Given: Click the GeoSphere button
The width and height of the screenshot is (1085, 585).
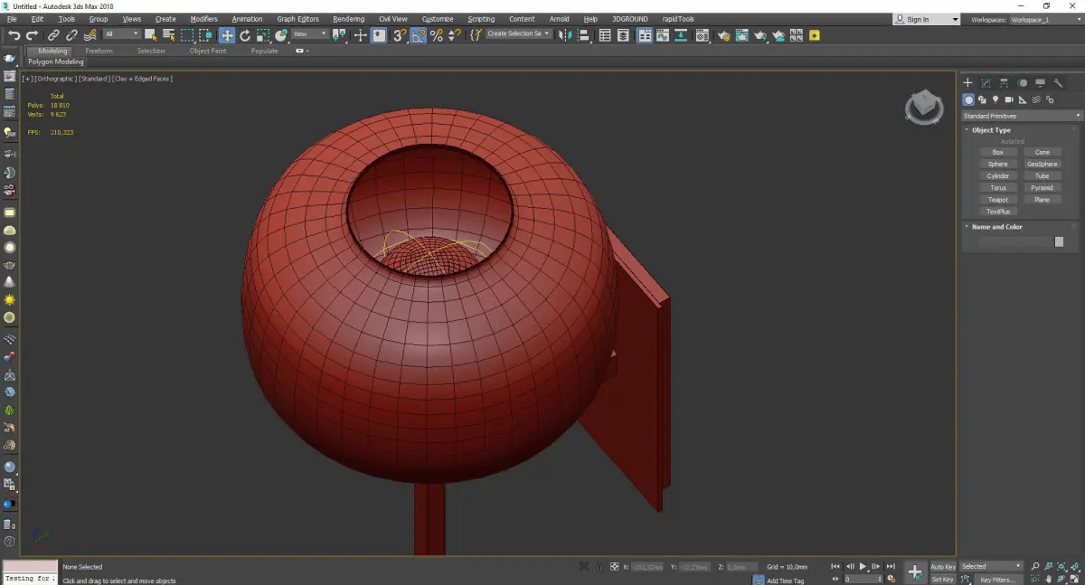Looking at the screenshot, I should [x=1042, y=165].
